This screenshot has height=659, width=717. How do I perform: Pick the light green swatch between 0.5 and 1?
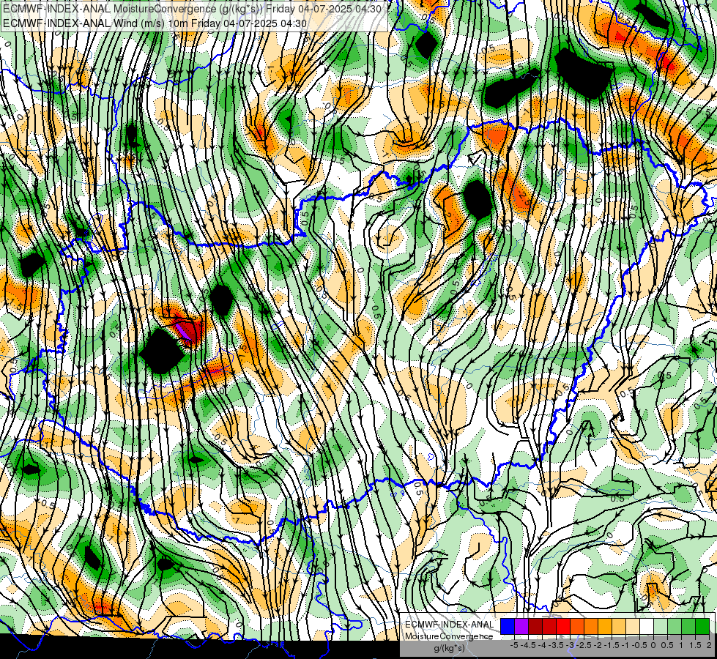coord(674,627)
